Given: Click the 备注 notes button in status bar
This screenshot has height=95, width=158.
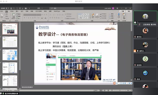Looking at the screenshot, I should (95, 91).
